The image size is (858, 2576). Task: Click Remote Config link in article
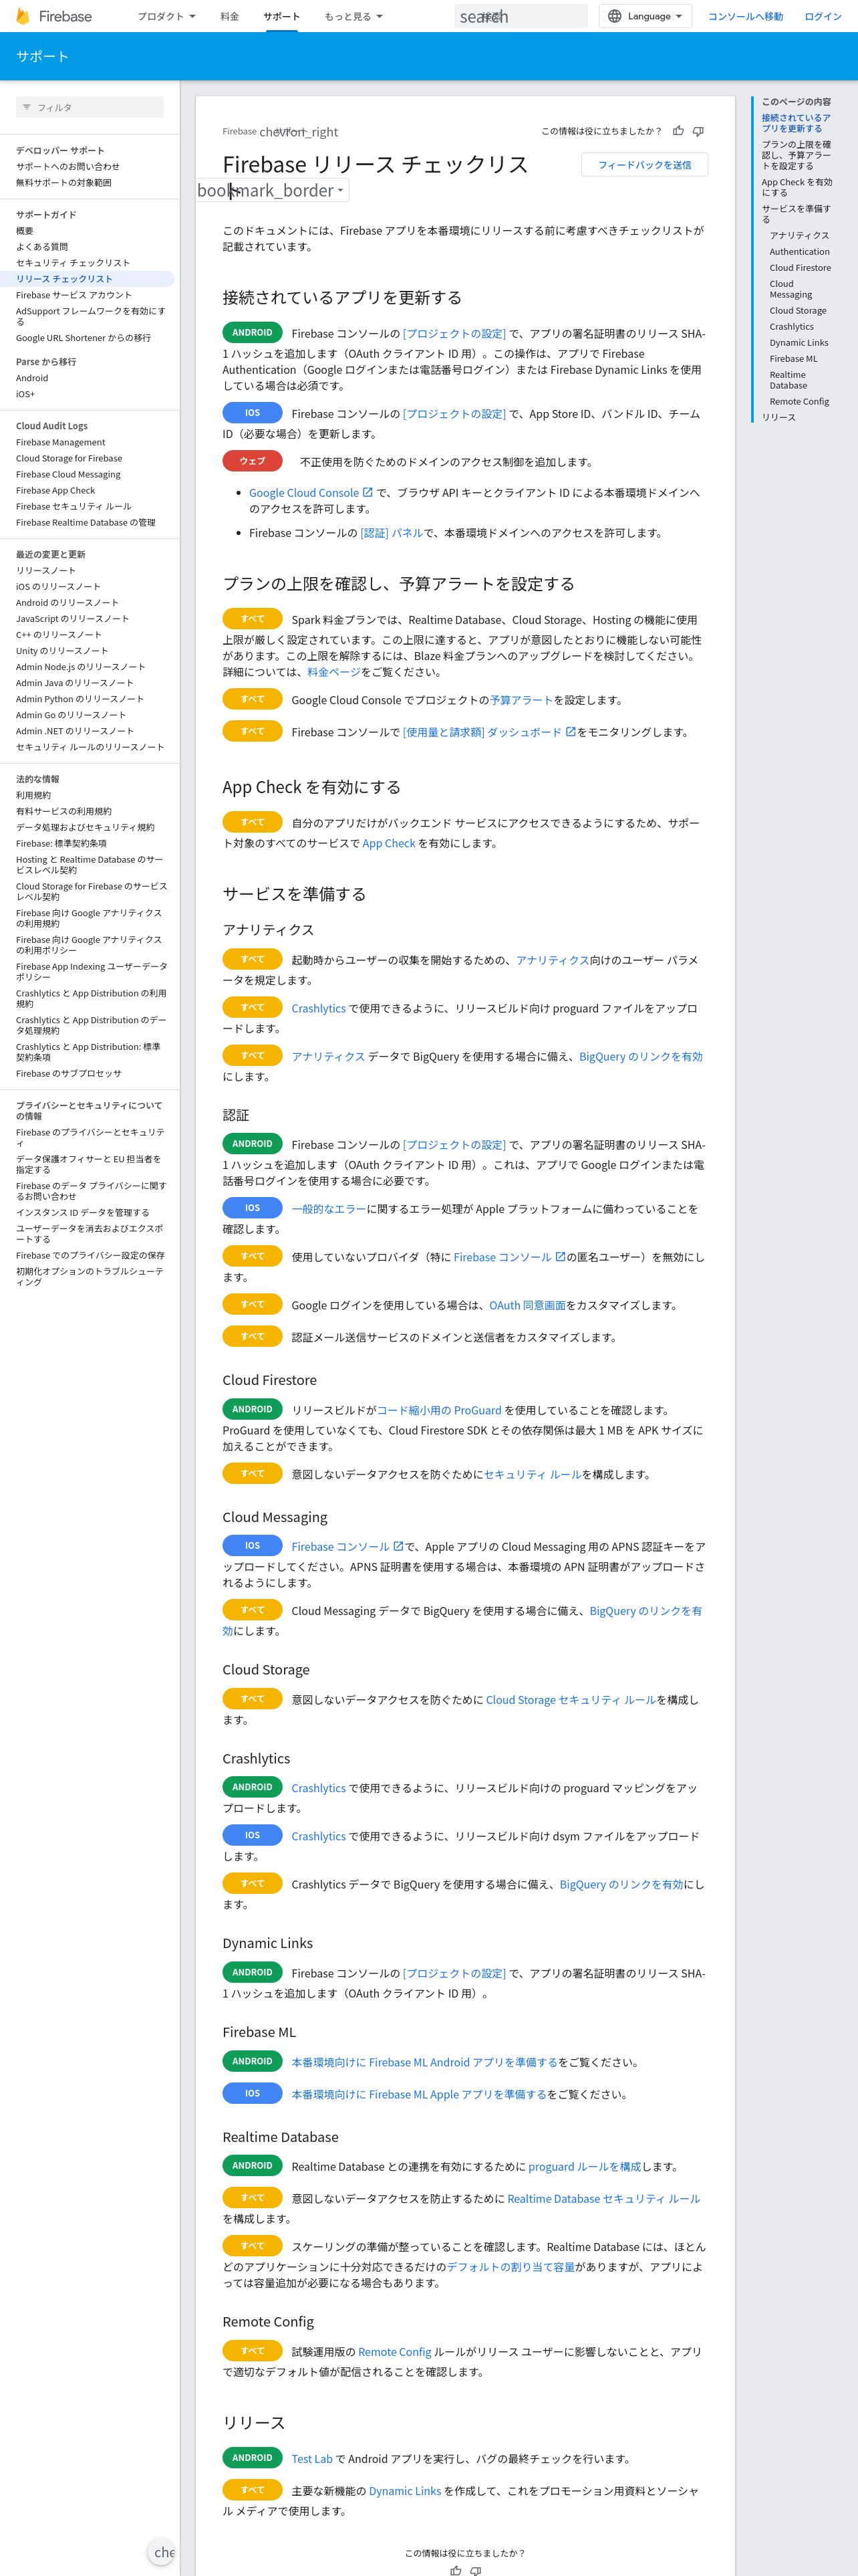[x=394, y=2352]
